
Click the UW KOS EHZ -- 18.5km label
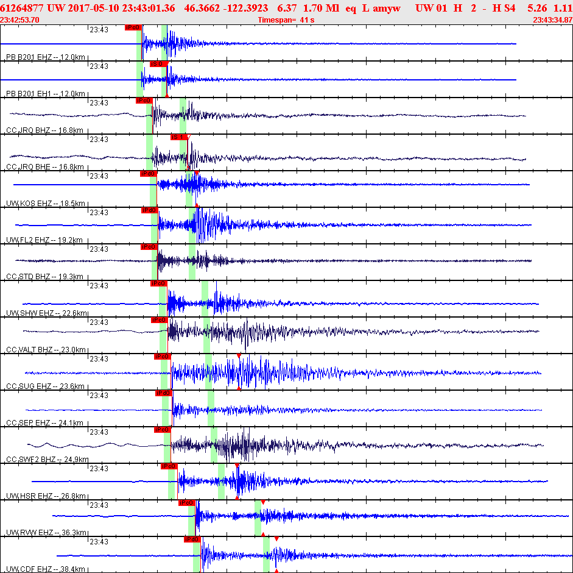pyautogui.click(x=46, y=204)
